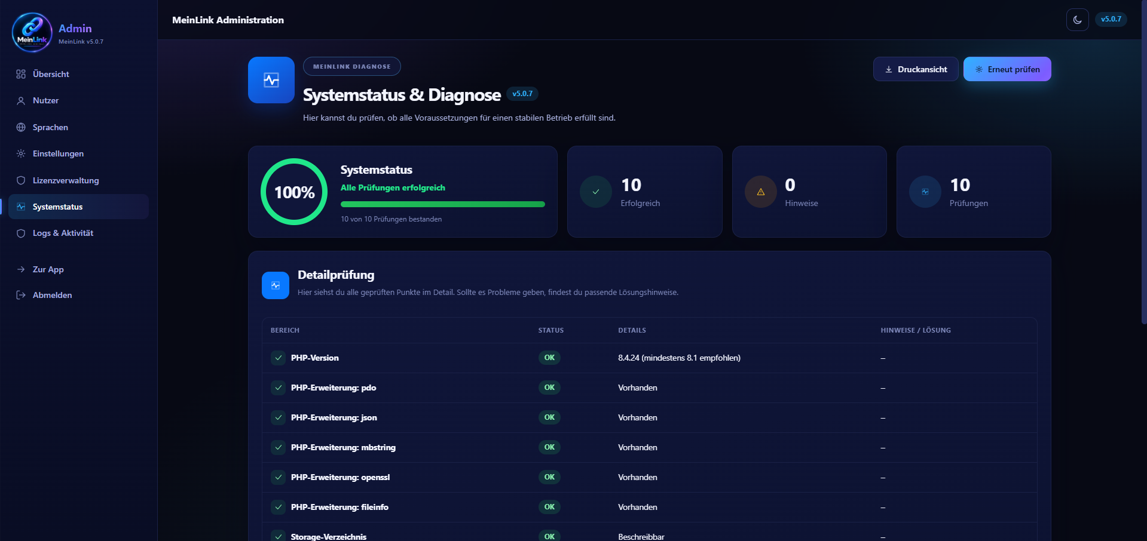Viewport: 1147px width, 541px height.
Task: Click the v5.0.7 badge in top bar
Action: tap(1111, 19)
